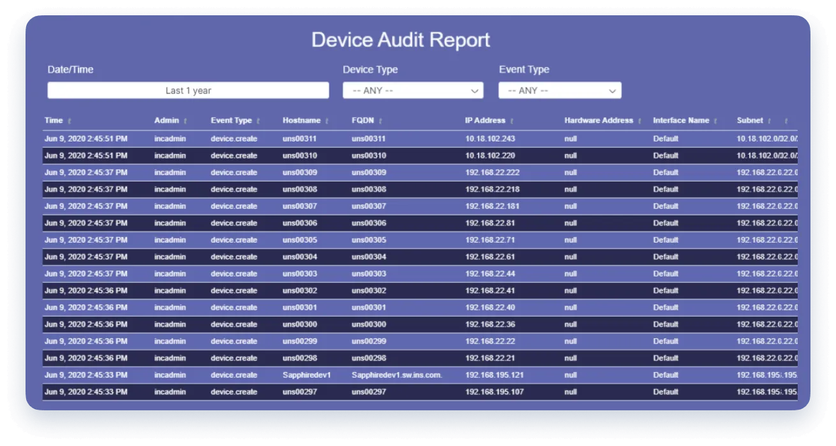Sort by the Time column icon
Image resolution: width=836 pixels, height=446 pixels.
tap(70, 121)
